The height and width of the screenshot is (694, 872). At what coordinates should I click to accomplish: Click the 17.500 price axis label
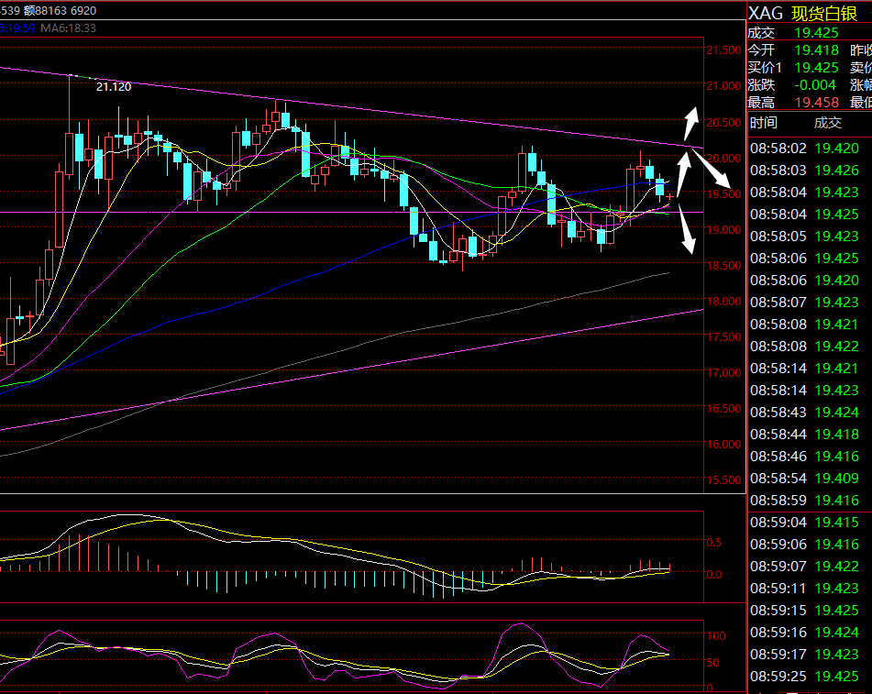pyautogui.click(x=723, y=337)
